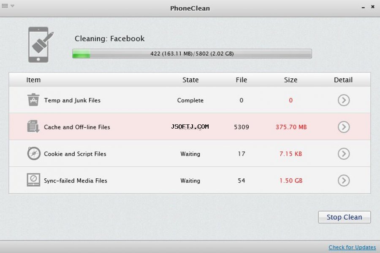The height and width of the screenshot is (253, 380).
Task: Select the Cookie and Script Files label
Action: point(75,154)
